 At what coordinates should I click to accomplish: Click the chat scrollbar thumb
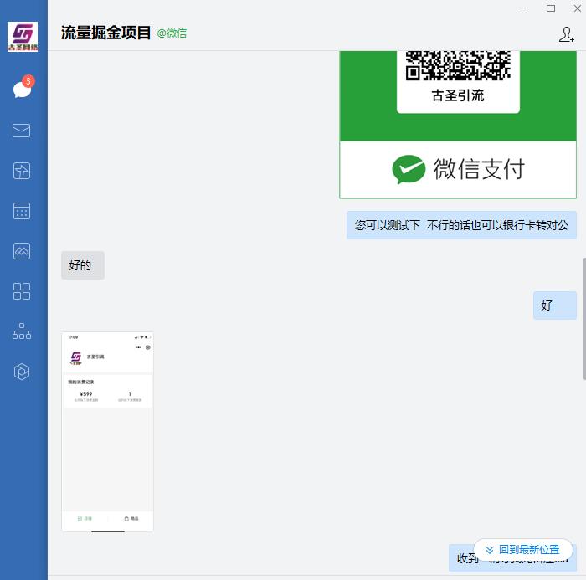click(583, 318)
